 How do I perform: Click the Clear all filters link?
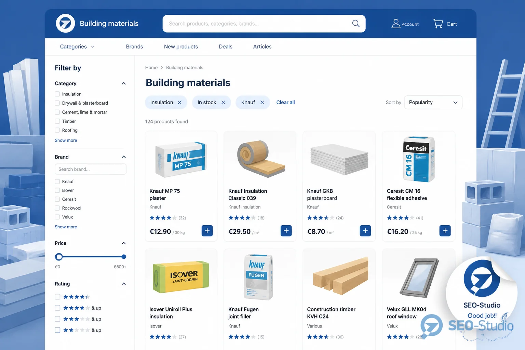point(285,102)
